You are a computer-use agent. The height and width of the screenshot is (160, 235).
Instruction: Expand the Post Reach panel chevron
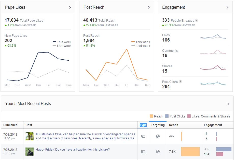pos(149,7)
